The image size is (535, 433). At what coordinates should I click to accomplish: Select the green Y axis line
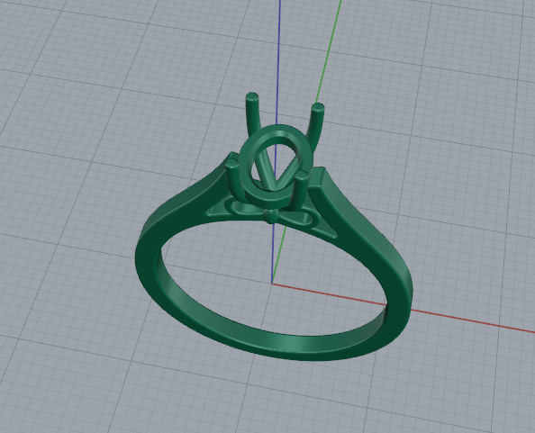point(330,51)
